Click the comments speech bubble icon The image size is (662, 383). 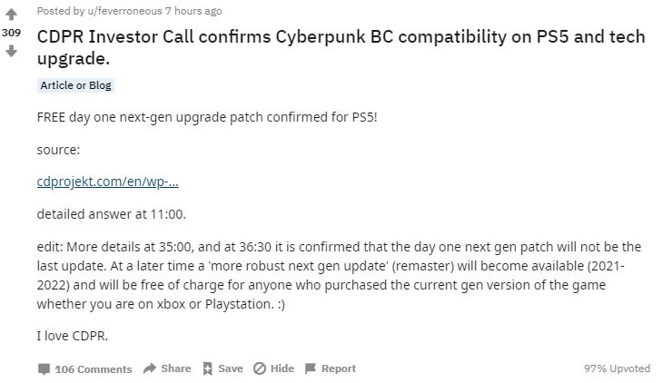44,368
